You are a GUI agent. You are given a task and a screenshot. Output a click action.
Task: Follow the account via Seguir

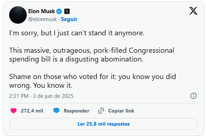pos(69,19)
